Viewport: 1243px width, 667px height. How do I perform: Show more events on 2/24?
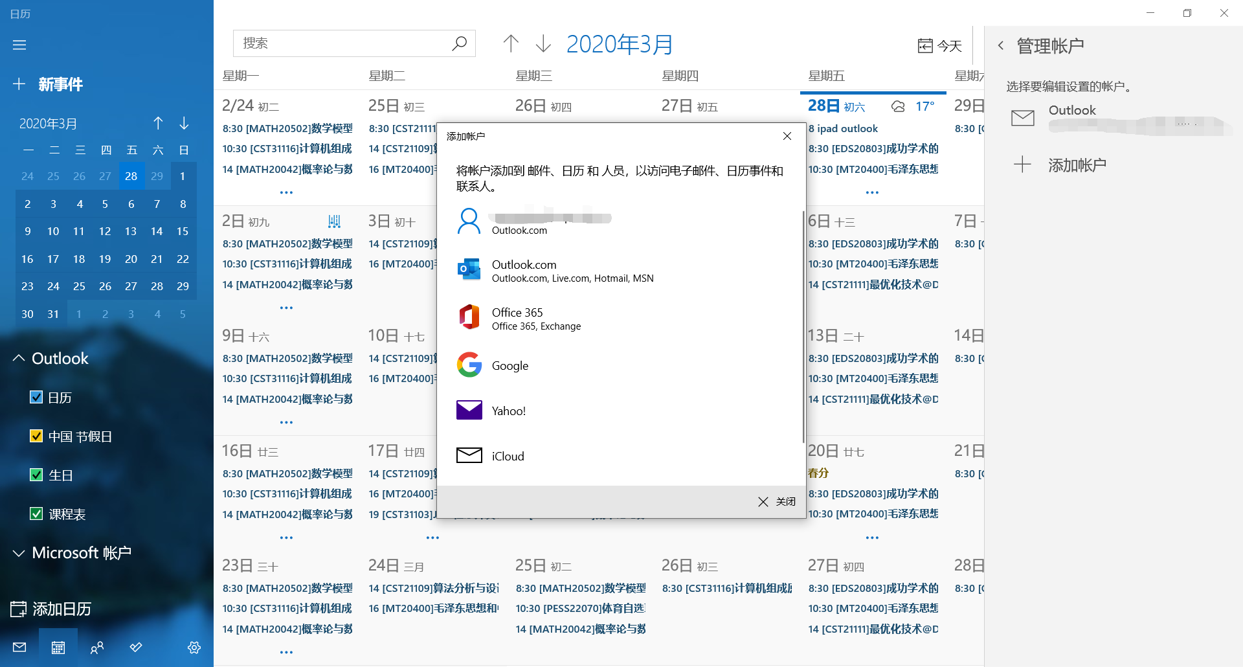pos(286,192)
